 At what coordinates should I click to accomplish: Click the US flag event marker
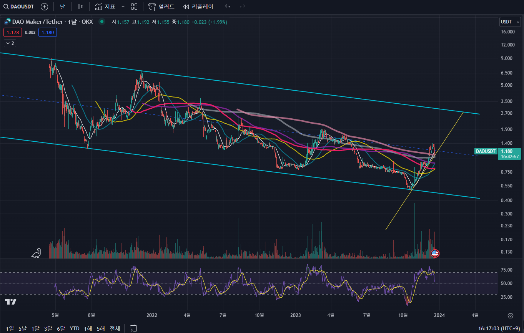click(x=435, y=253)
